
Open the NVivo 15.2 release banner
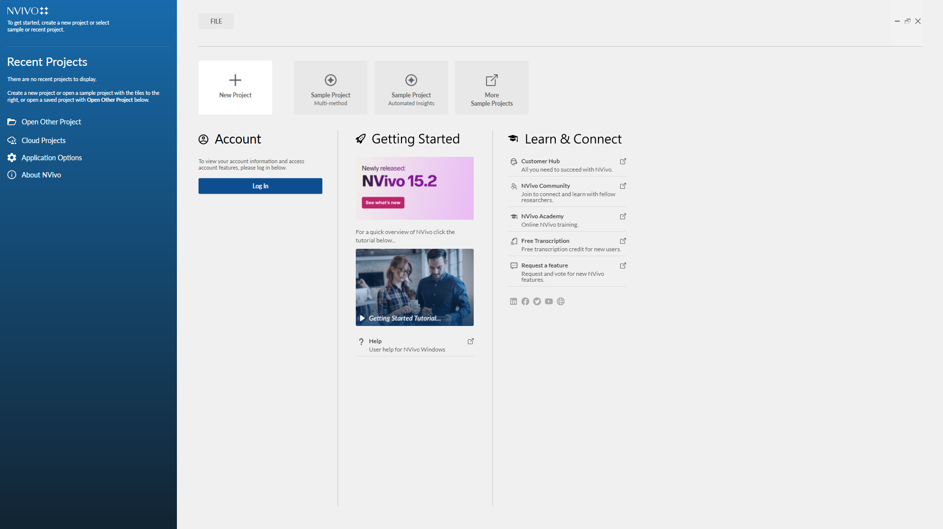click(415, 188)
